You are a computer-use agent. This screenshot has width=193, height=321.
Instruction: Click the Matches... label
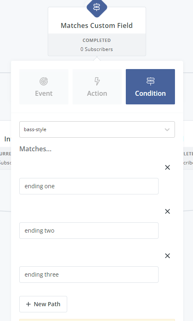(x=36, y=149)
